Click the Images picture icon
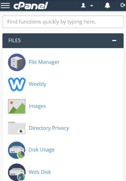The width and height of the screenshot is (126, 181). pyautogui.click(x=17, y=107)
